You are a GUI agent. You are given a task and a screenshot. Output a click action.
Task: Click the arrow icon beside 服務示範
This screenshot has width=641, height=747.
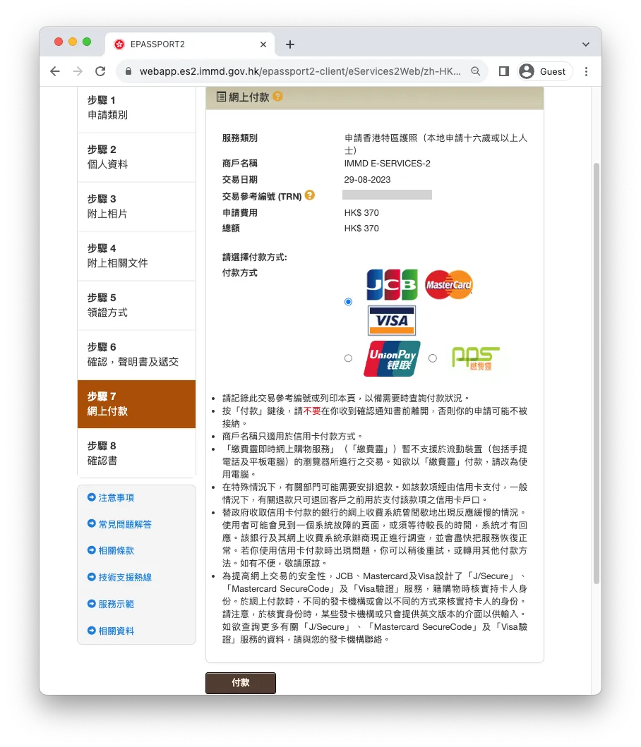click(92, 604)
